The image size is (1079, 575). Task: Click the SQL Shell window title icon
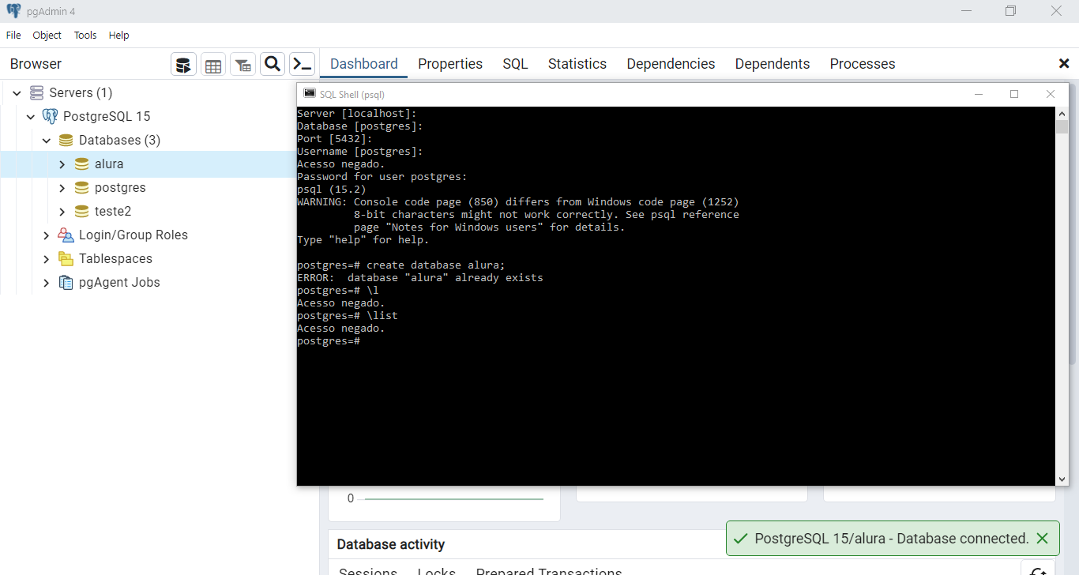click(309, 94)
